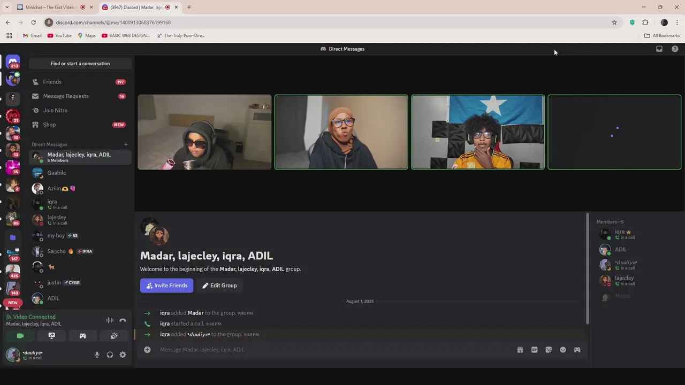This screenshot has height=385, width=685.
Task: Open the GIF picker
Action: tap(534, 350)
